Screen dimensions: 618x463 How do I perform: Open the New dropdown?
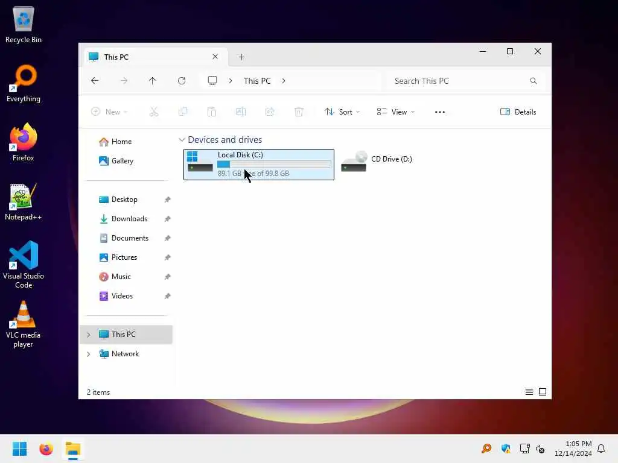[x=109, y=112]
